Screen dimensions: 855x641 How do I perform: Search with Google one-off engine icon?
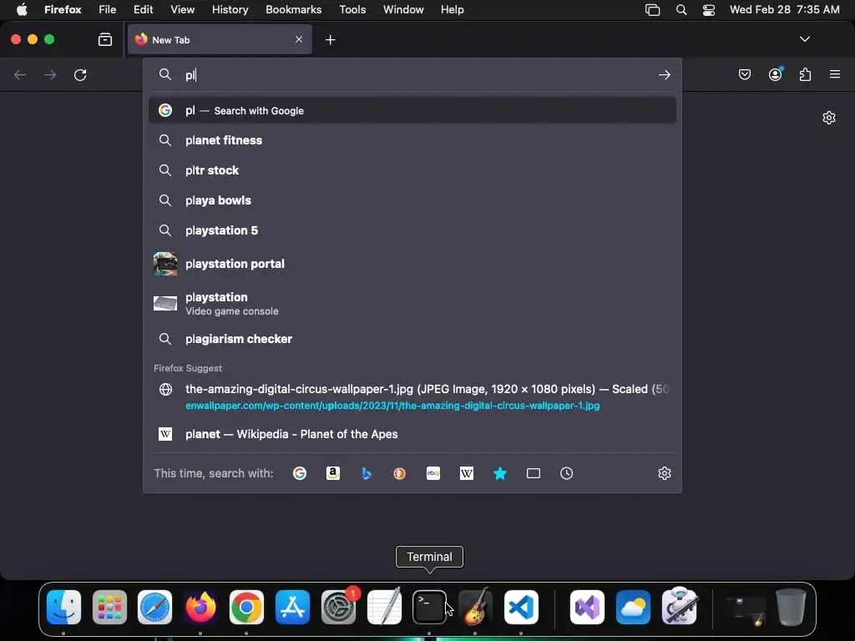coord(300,473)
